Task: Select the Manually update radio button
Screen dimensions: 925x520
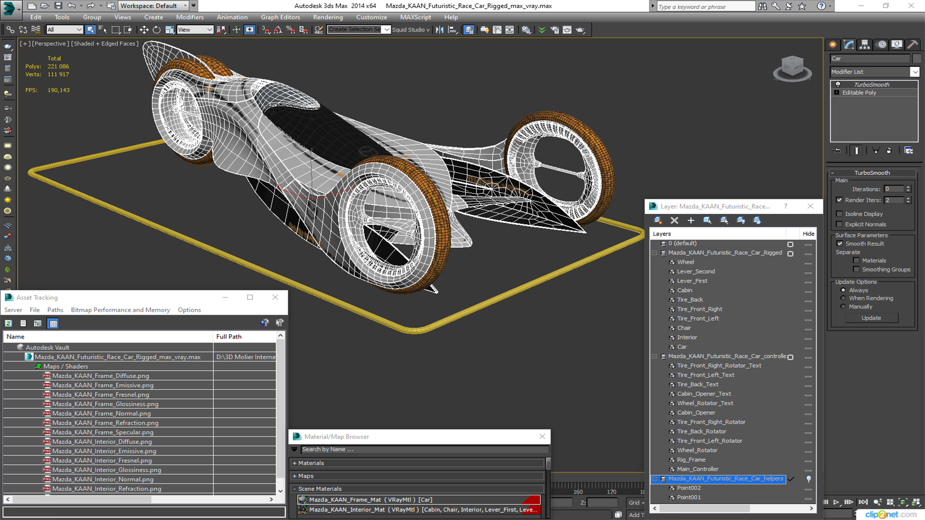Action: tap(843, 307)
